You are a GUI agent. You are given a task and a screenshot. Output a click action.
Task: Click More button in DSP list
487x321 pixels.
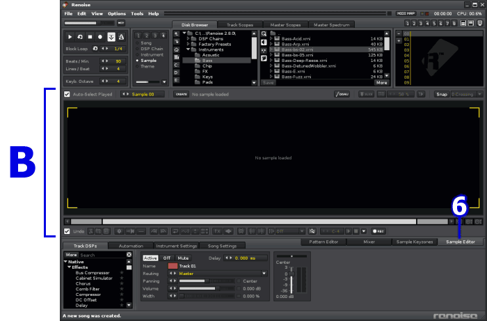tap(71, 255)
